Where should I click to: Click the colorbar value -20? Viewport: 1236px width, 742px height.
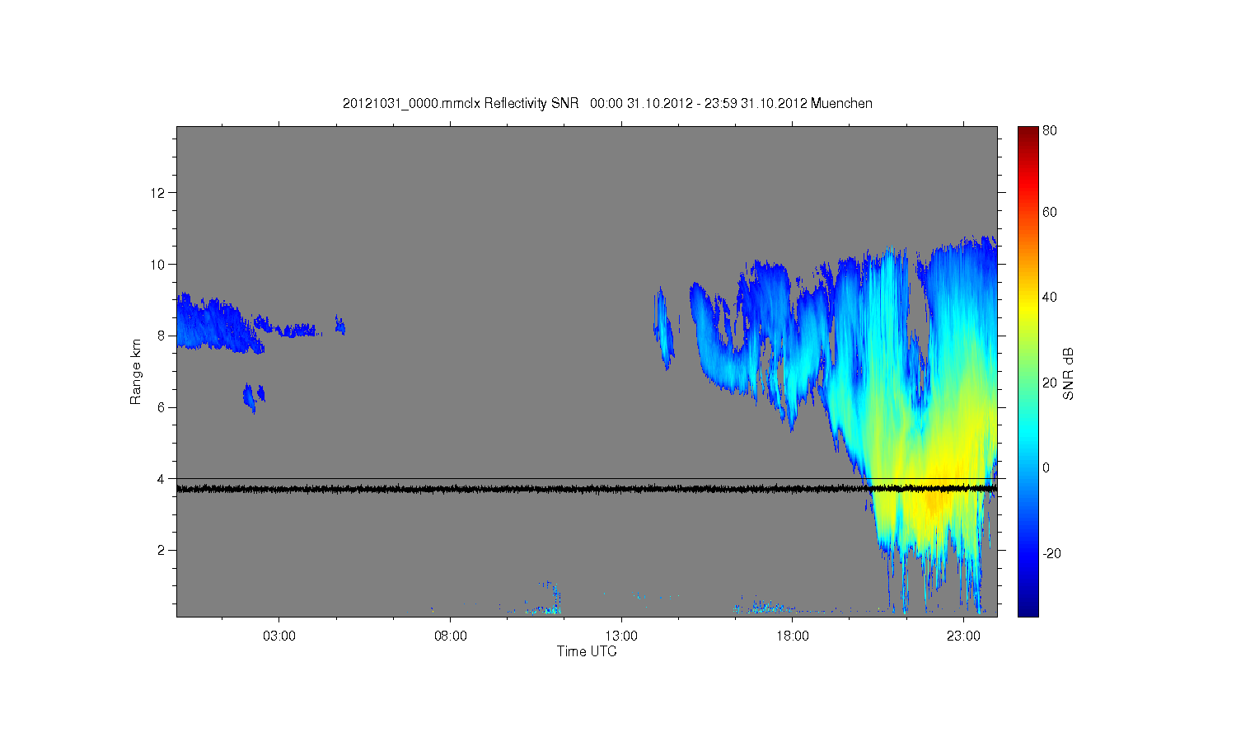pyautogui.click(x=1051, y=553)
